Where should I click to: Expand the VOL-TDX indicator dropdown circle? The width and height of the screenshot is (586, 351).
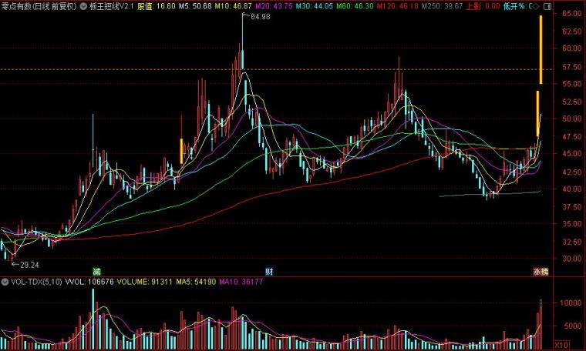(x=5, y=282)
